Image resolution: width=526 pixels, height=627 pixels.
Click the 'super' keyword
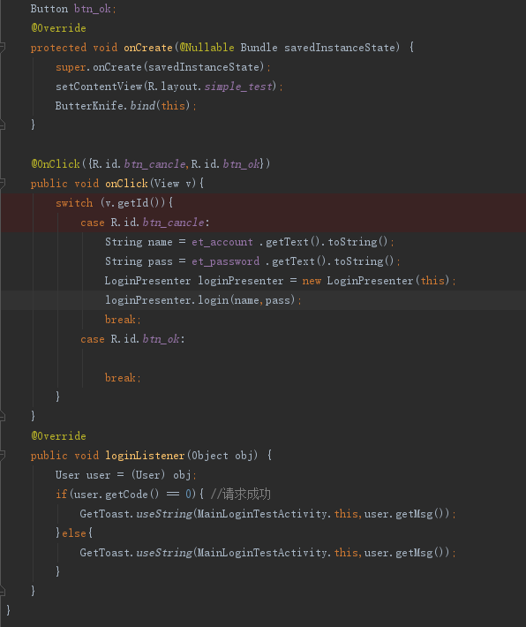(71, 67)
